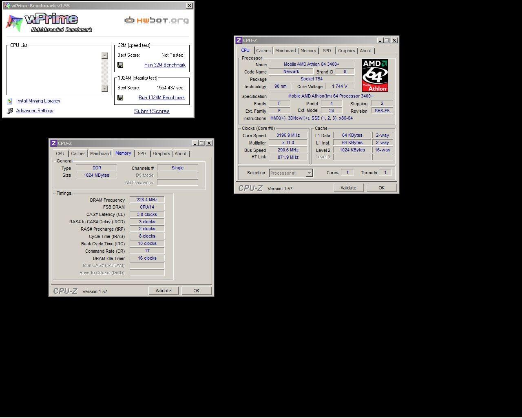This screenshot has width=522, height=418.
Task: Minimize the CPU-Z Memory window
Action: click(x=195, y=143)
